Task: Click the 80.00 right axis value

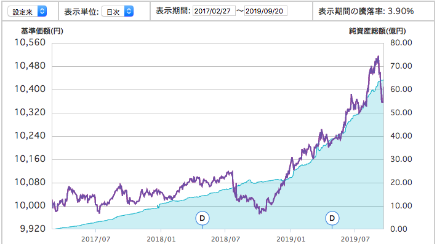Action: (401, 42)
